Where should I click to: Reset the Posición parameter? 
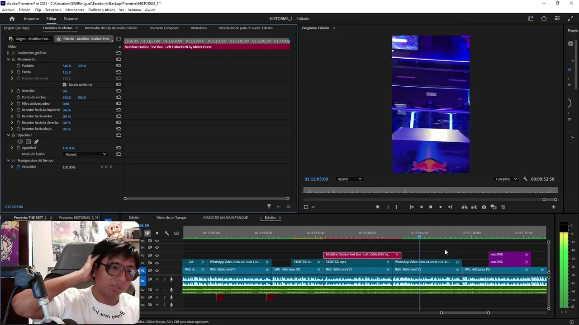pos(119,65)
